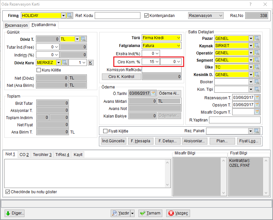Image resolution: width=273 pixels, height=220 pixels.
Task: Enable Fiyati Kilitle checkbox
Action: click(105, 131)
